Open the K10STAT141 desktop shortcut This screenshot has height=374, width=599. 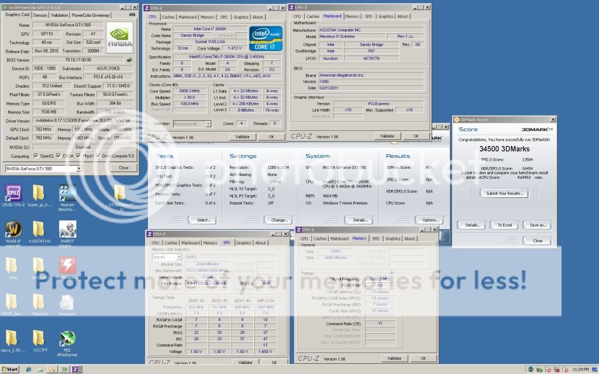(x=39, y=229)
